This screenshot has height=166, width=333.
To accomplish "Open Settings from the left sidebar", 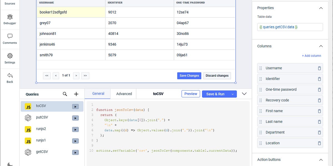I will [10, 56].
